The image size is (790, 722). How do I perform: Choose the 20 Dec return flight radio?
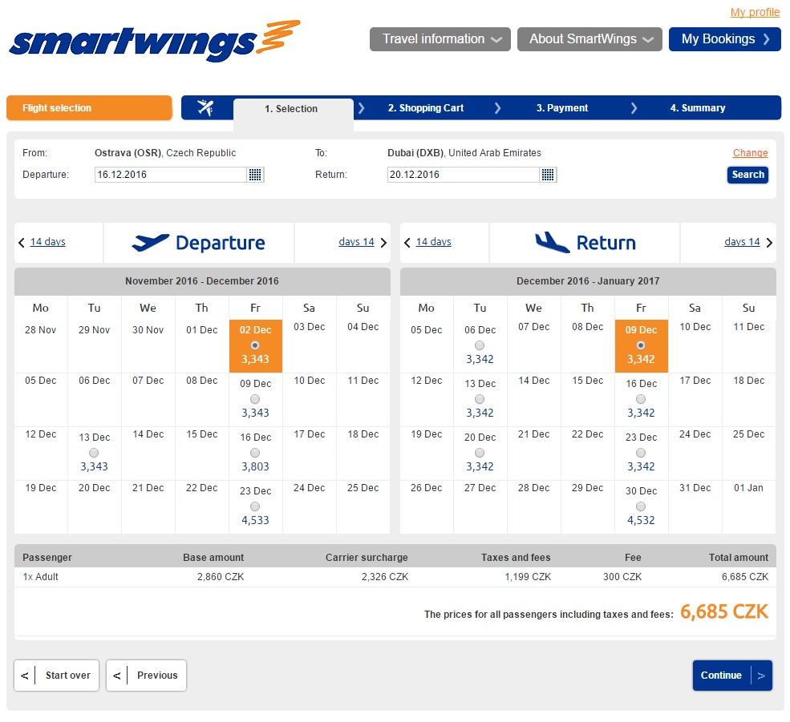click(480, 453)
